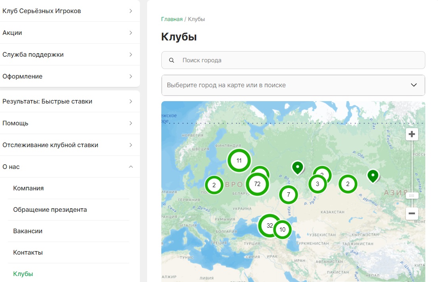This screenshot has width=438, height=282.
Task: Open the cluster marker with 32 clubs
Action: coord(270,226)
